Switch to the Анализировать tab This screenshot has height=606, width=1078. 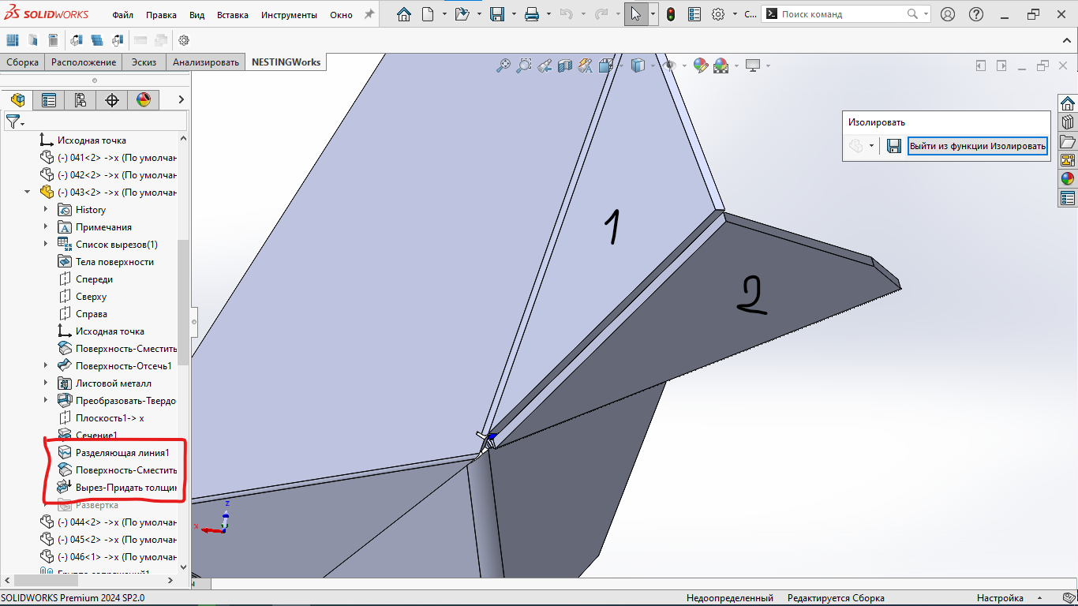[x=205, y=62]
